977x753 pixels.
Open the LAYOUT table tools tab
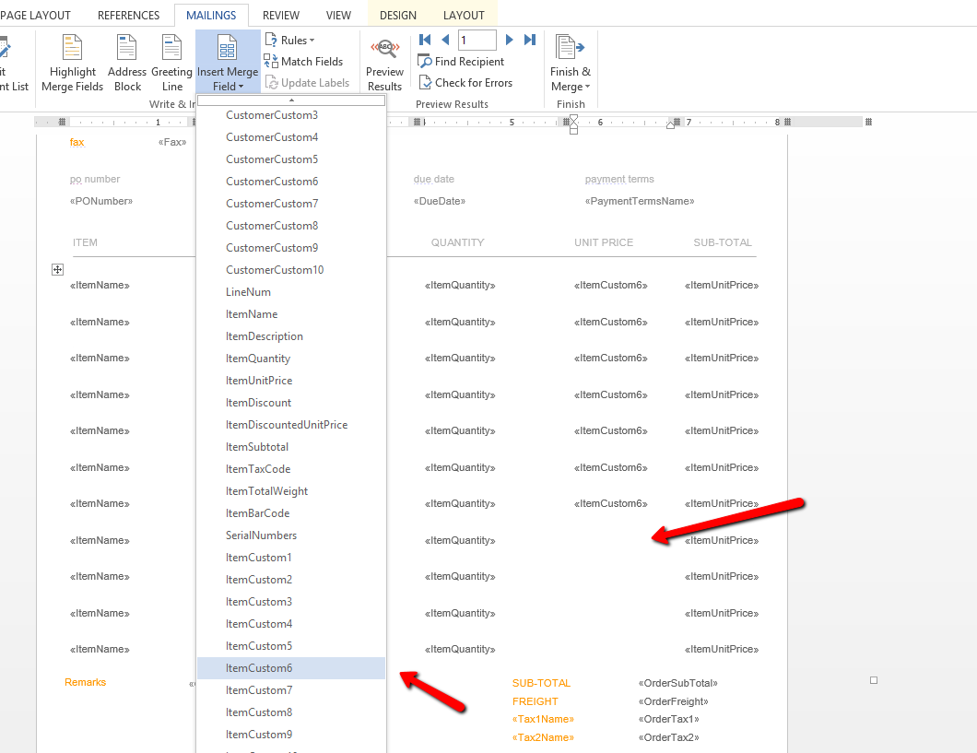click(x=464, y=16)
